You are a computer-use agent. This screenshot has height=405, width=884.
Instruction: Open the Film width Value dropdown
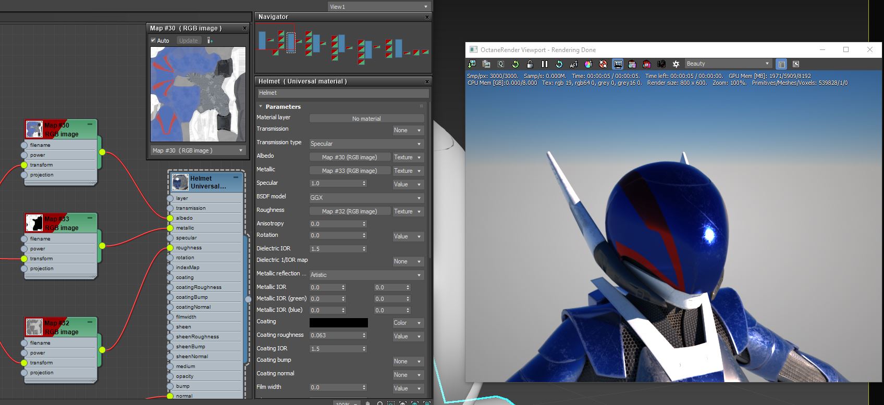click(408, 388)
